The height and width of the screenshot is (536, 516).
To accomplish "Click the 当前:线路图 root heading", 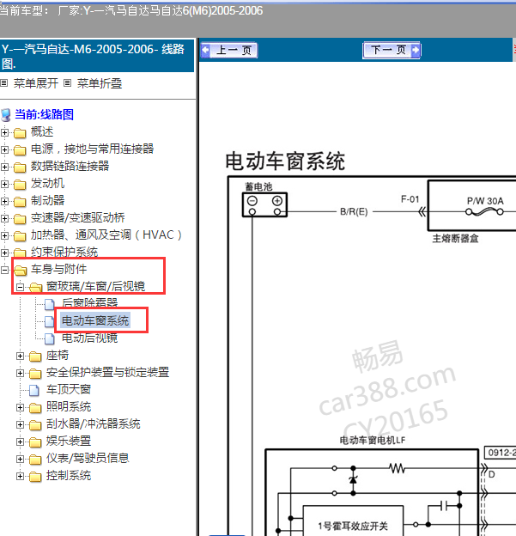I will (44, 114).
